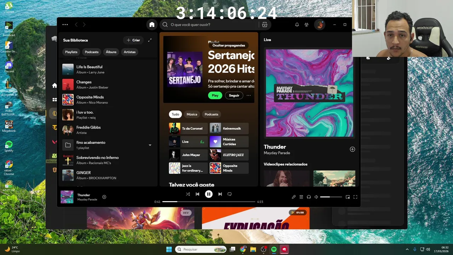The height and width of the screenshot is (255, 453).
Task: Open the notifications bell
Action: tap(297, 24)
